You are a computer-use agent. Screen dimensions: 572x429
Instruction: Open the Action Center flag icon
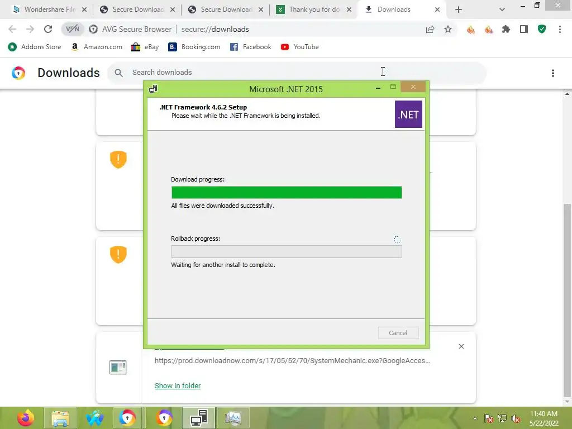pyautogui.click(x=488, y=418)
